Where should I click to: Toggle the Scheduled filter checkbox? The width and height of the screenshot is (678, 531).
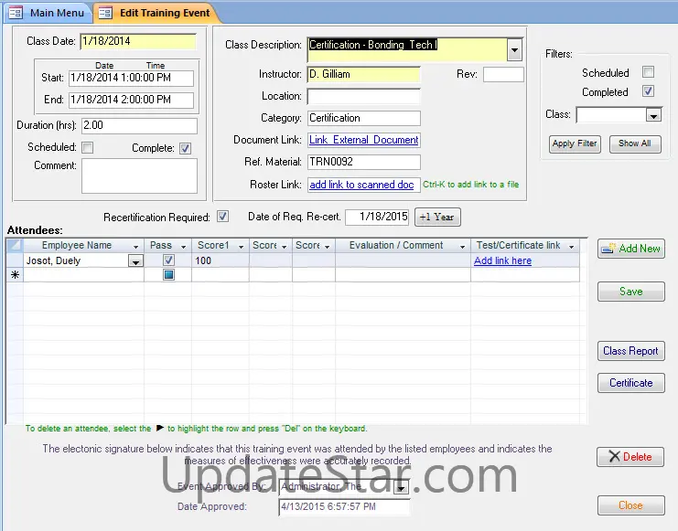pyautogui.click(x=648, y=72)
